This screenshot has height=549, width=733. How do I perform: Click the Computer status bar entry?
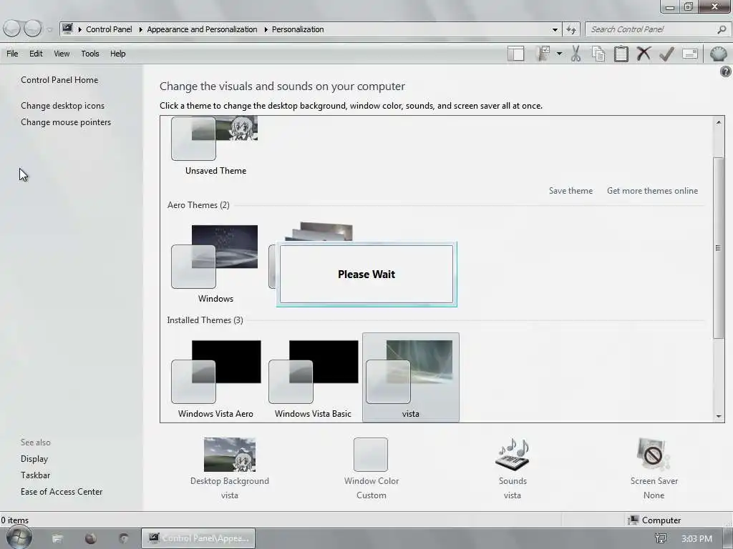point(655,520)
